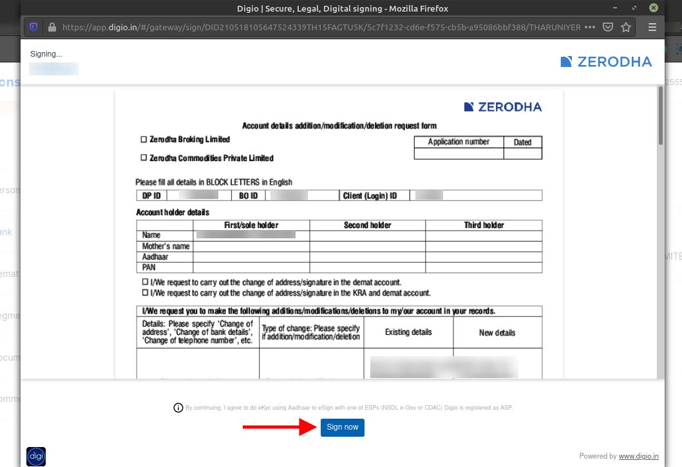
Task: Tick the Zerodha Broking Limited checkbox
Action: (144, 139)
